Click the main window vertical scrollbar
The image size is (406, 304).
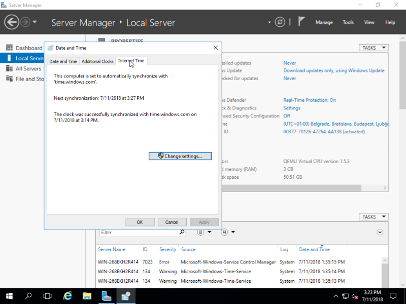(x=402, y=75)
